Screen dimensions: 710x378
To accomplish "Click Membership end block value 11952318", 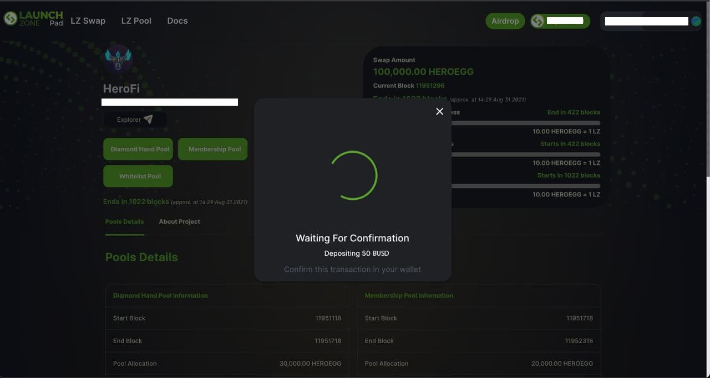I will pos(579,341).
